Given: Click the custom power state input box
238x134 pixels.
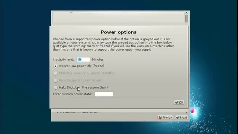Looking at the screenshot, I should (104, 94).
